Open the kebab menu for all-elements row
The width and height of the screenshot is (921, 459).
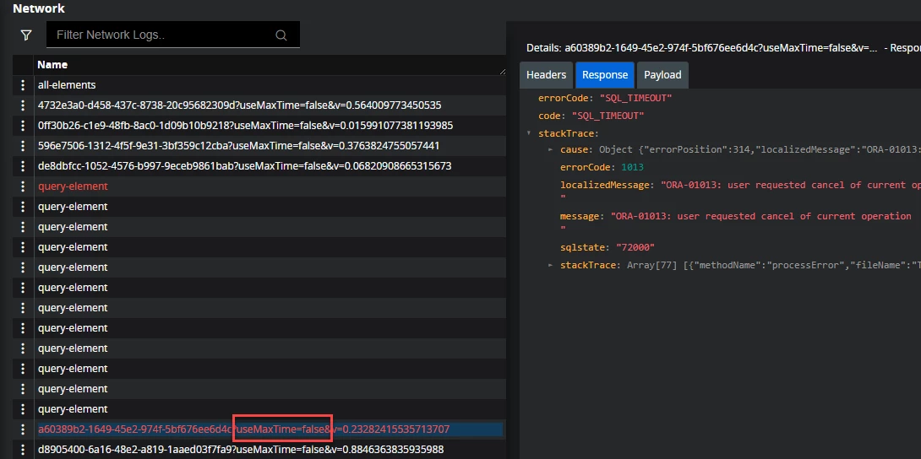[x=23, y=85]
